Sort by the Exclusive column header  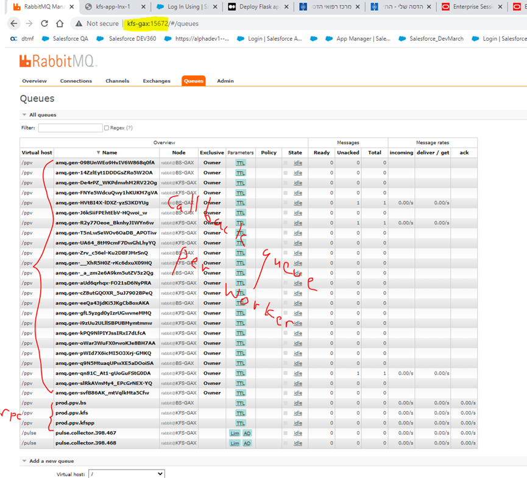212,152
